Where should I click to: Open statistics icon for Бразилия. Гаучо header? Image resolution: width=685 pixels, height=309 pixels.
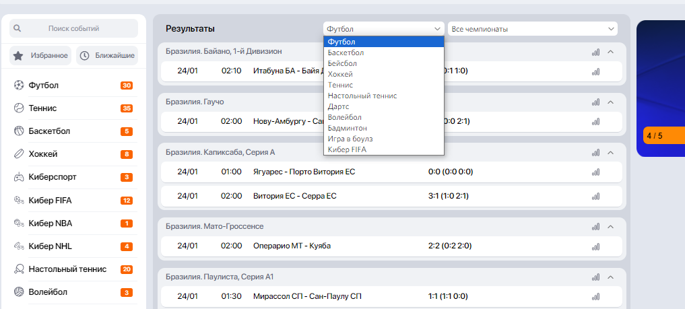coord(595,102)
